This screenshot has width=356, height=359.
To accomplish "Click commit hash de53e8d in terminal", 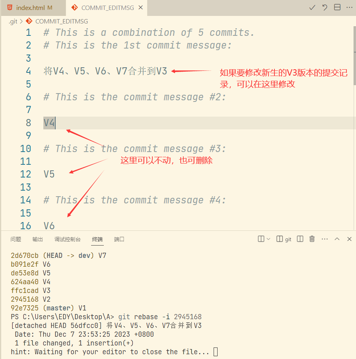I will point(25,273).
